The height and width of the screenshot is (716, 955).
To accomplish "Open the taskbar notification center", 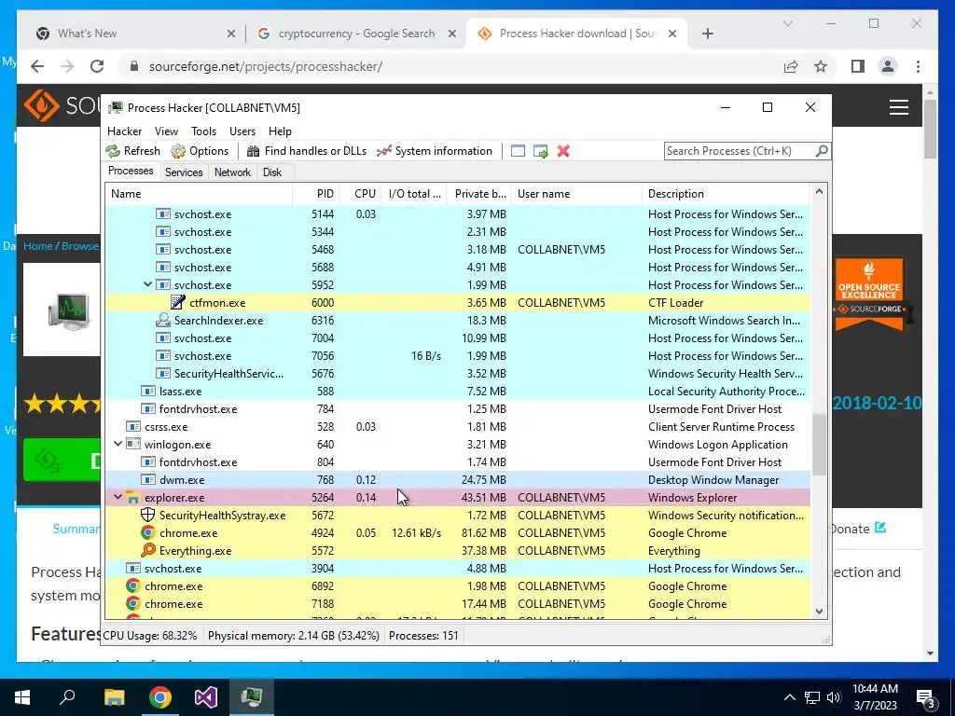I will [x=926, y=697].
